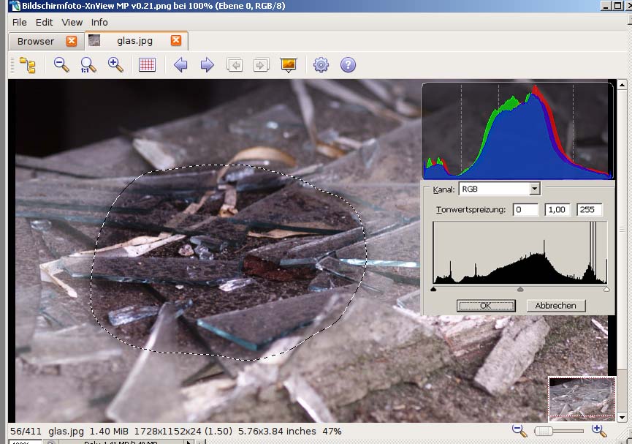Viewport: 632px width, 444px height.
Task: Close the Browser tab
Action: (x=72, y=41)
